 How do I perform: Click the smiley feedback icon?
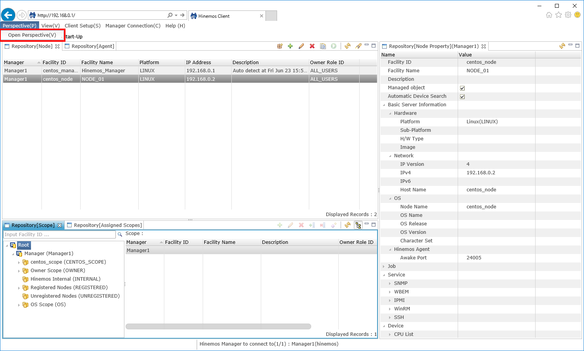pos(577,15)
